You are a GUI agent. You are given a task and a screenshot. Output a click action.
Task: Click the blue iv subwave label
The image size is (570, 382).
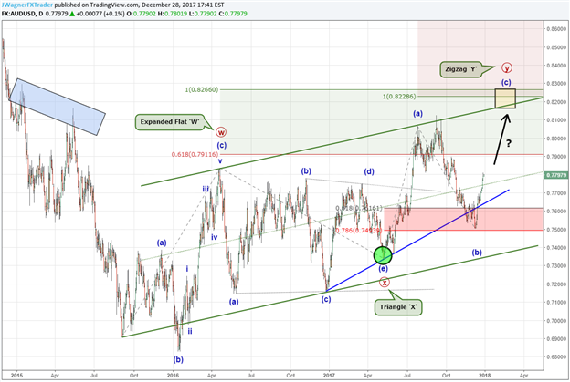click(215, 237)
